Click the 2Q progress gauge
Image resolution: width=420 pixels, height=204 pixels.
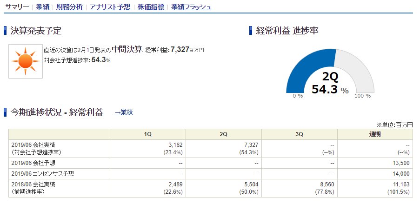click(x=330, y=71)
